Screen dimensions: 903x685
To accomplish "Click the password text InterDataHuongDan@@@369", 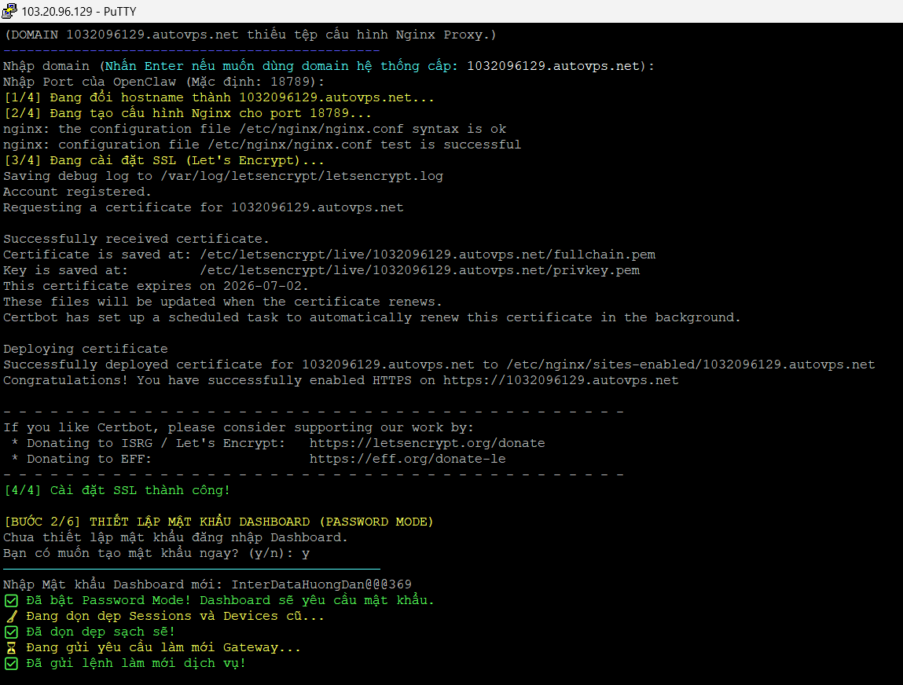I will (x=321, y=584).
